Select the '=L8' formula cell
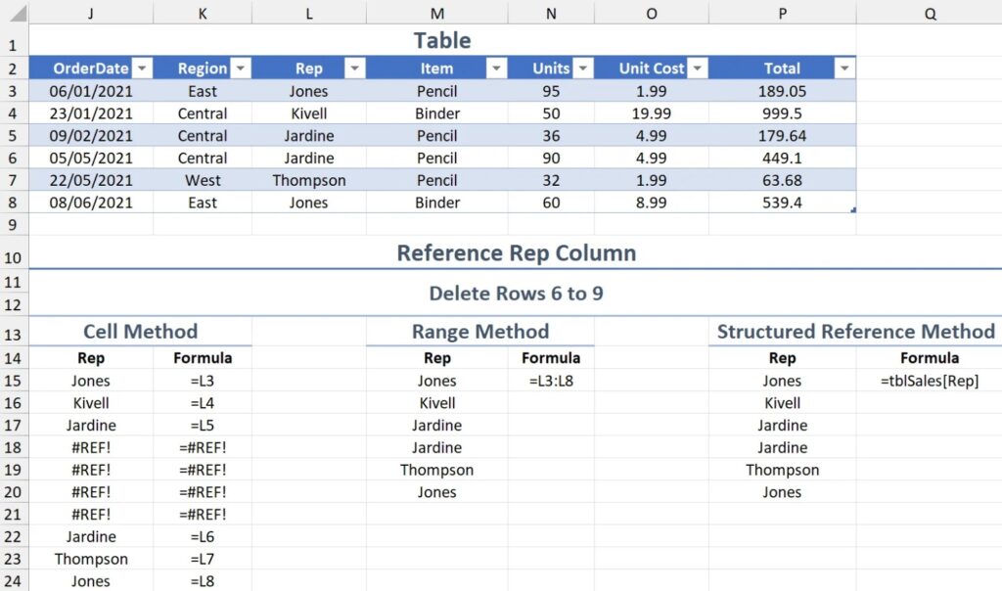This screenshot has width=1002, height=591. click(203, 581)
